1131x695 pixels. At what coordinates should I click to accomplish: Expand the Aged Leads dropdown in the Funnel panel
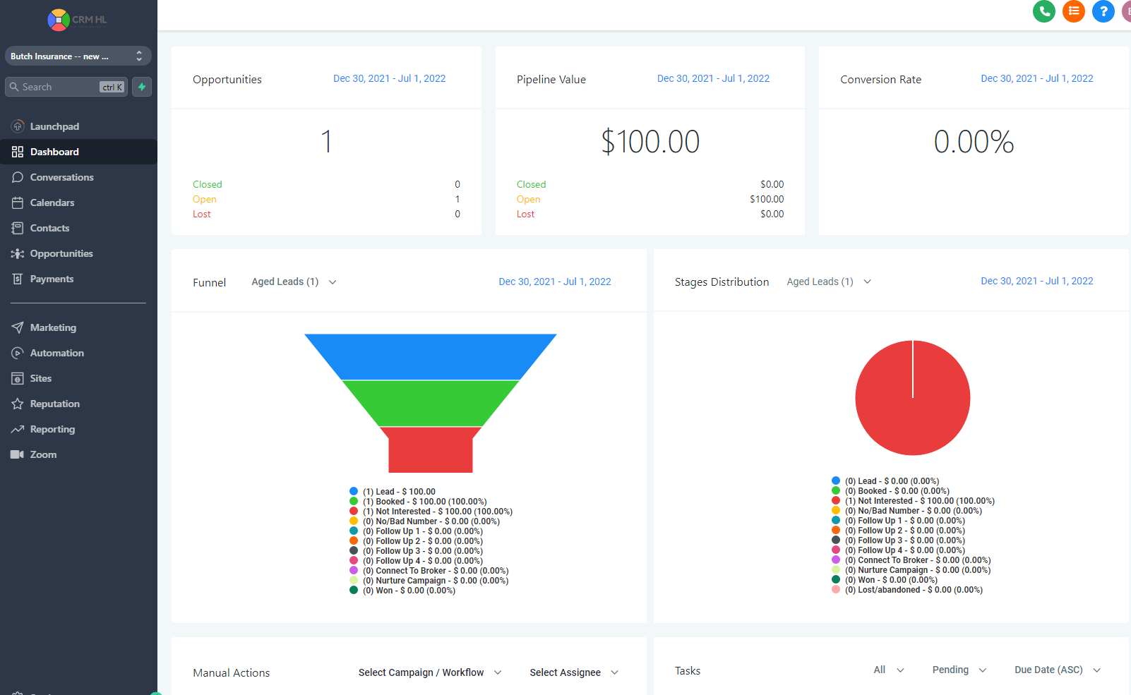tap(293, 281)
